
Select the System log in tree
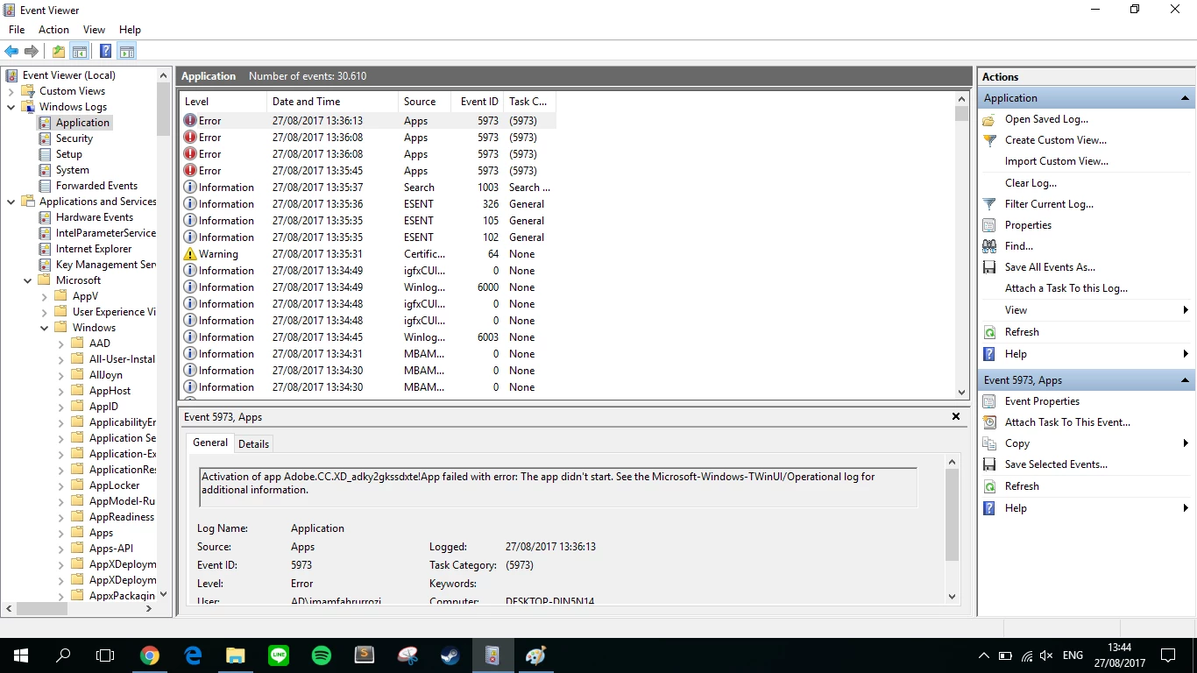pos(73,170)
